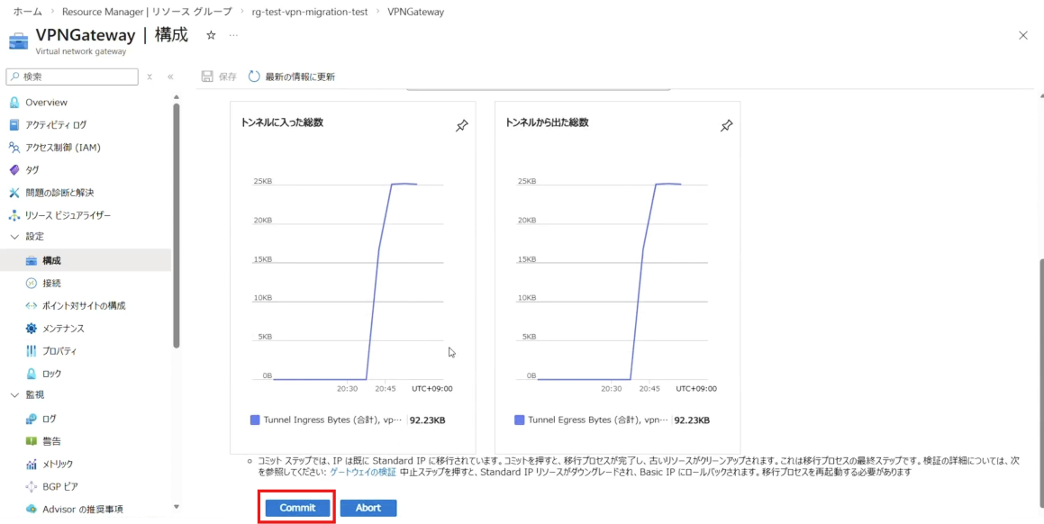Screen dimensions: 1044x524
Task: Click the sidebar vertical scrollbar
Action: coord(177,225)
